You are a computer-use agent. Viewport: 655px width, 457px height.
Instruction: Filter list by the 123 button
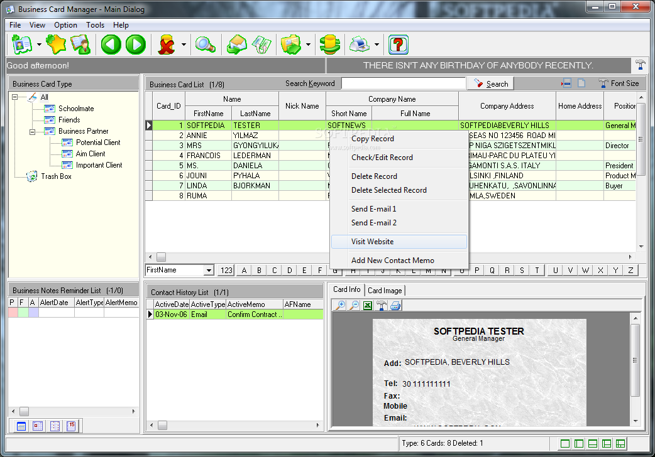[x=226, y=271]
